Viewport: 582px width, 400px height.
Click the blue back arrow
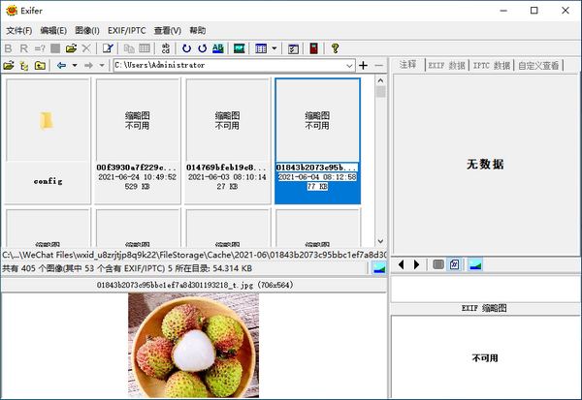point(61,66)
